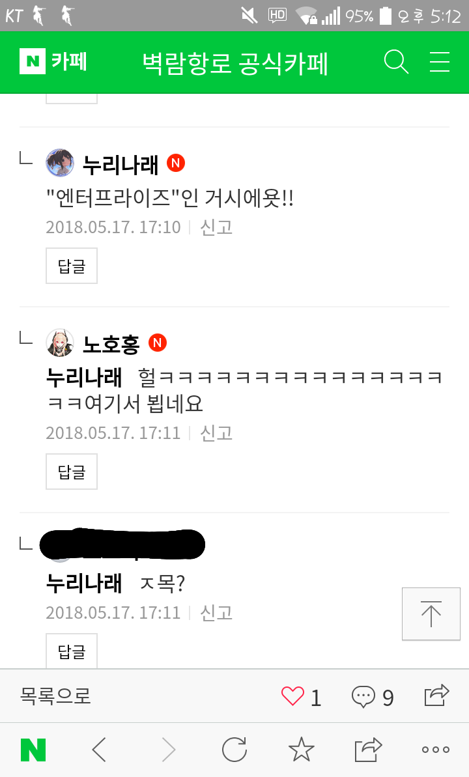Screen dimensions: 469x777
Task: Reload the page with the refresh icon
Action: pos(234,749)
